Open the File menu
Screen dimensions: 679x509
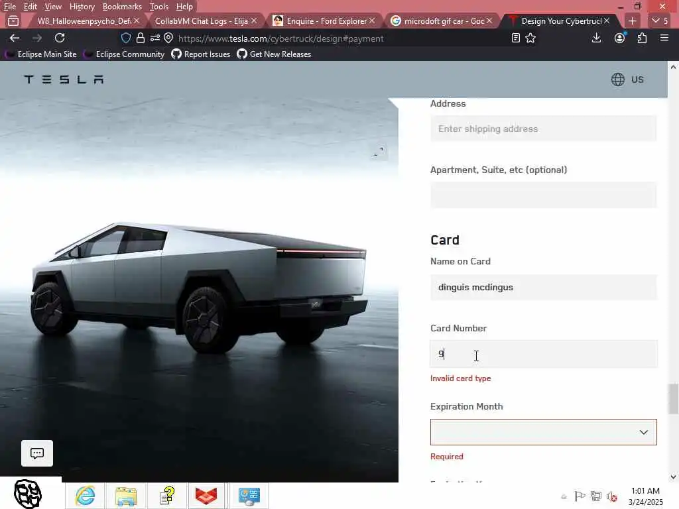click(x=9, y=7)
